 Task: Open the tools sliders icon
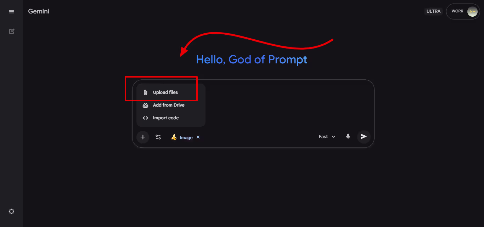[x=158, y=137]
